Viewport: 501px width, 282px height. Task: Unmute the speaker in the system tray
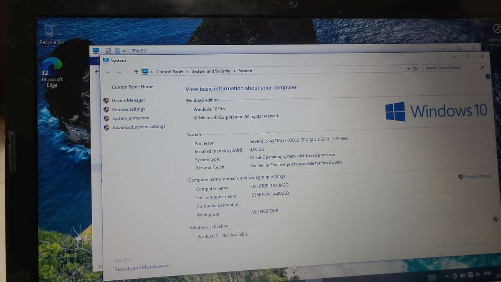click(x=478, y=275)
